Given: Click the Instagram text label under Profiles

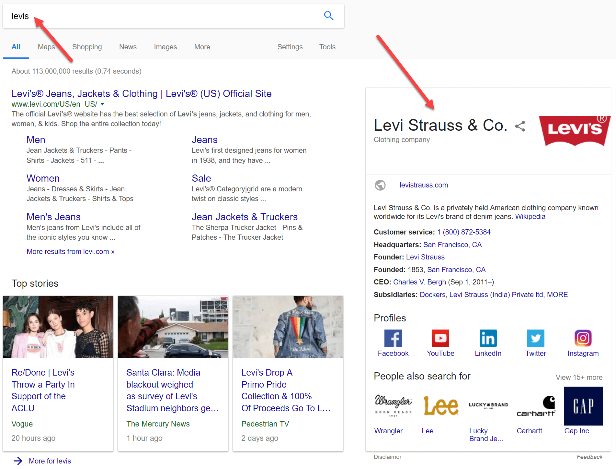Looking at the screenshot, I should click(583, 354).
